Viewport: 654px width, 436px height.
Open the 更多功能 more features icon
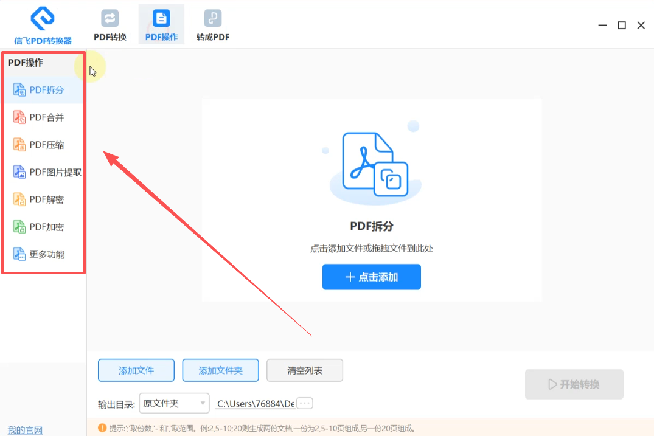point(19,254)
